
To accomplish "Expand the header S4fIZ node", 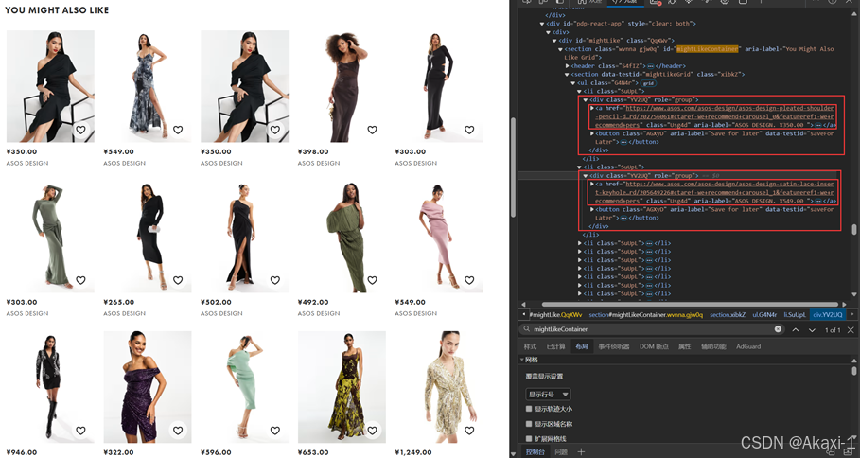I will 567,66.
